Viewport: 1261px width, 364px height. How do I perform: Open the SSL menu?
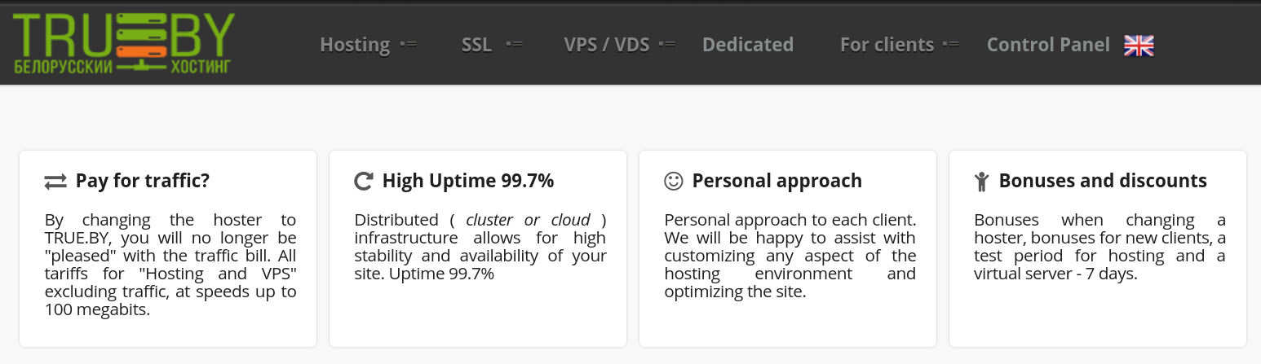pos(476,45)
